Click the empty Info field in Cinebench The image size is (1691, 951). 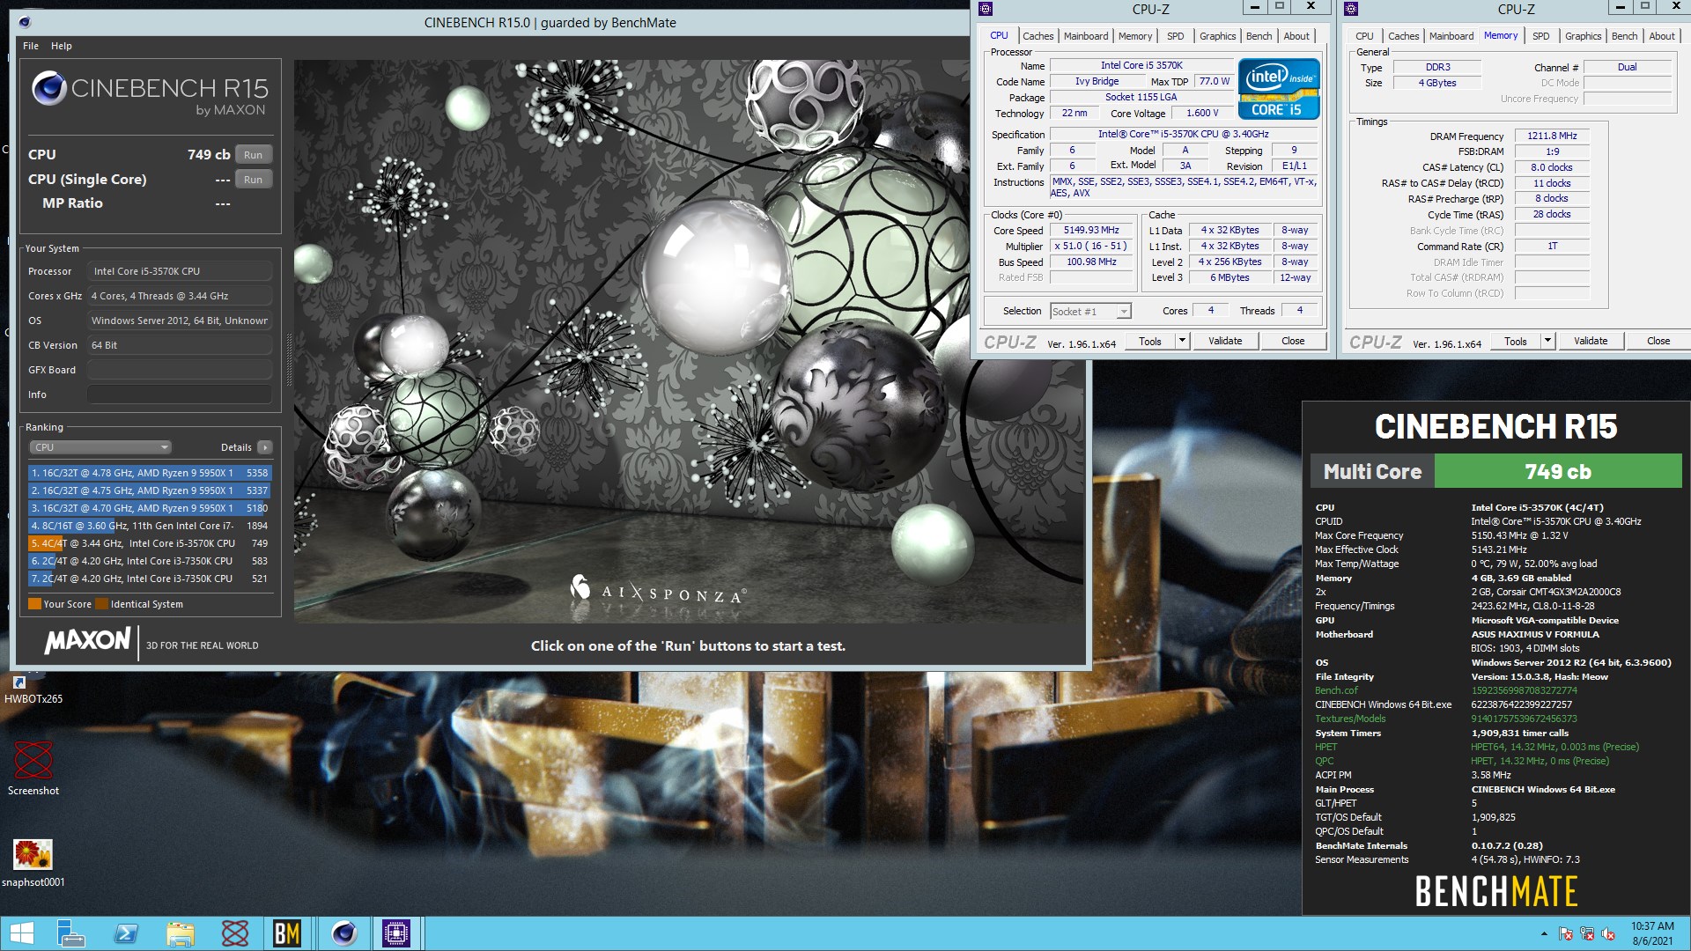click(179, 394)
